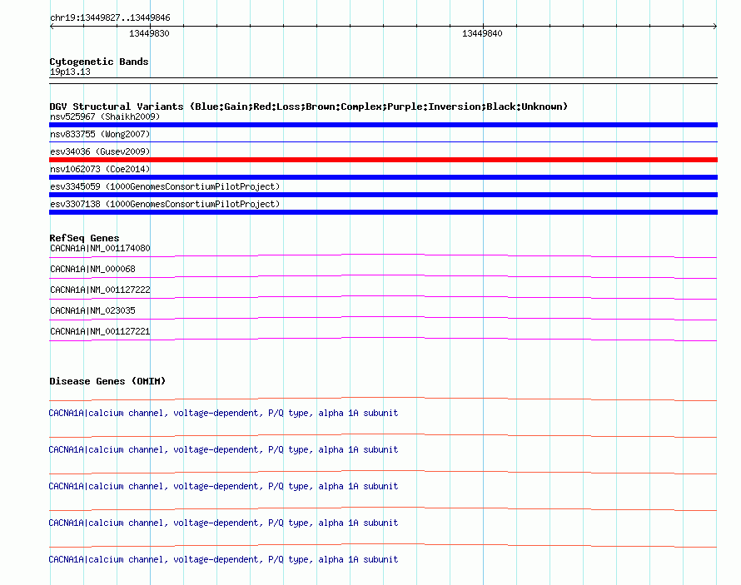Click the thin blue line under nsv833755
The height and width of the screenshot is (585, 741).
383,141
